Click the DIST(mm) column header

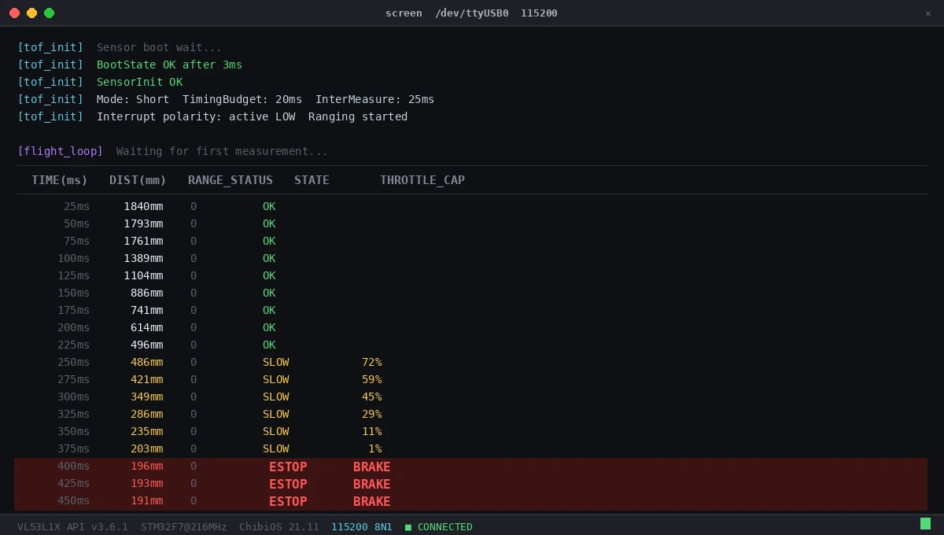tap(138, 179)
